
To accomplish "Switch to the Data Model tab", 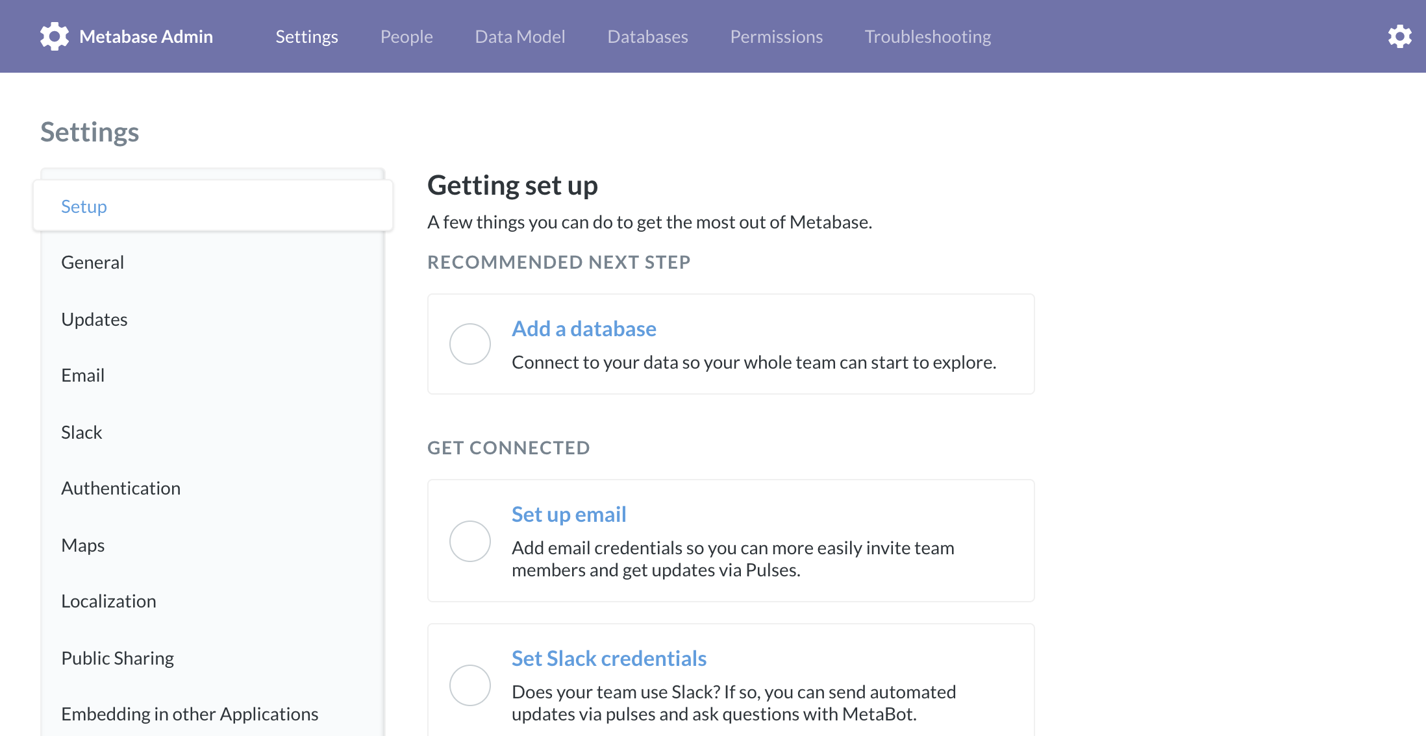I will (520, 36).
